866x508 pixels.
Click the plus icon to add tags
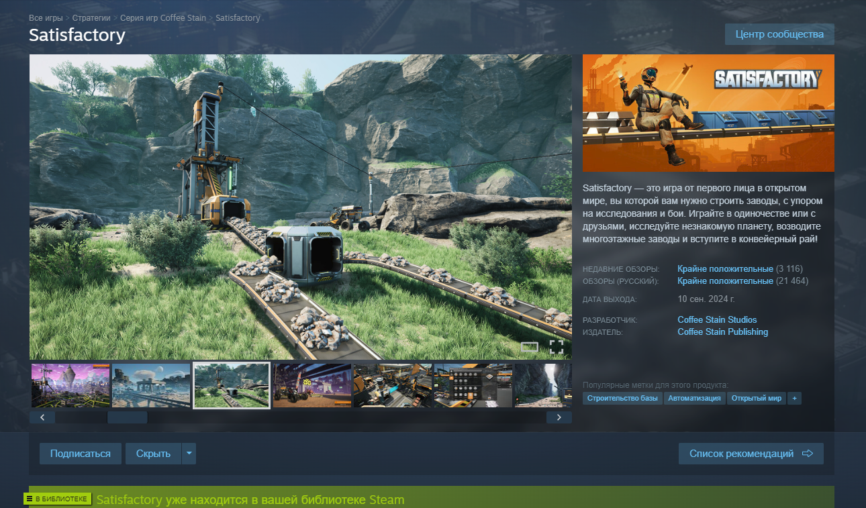point(795,399)
